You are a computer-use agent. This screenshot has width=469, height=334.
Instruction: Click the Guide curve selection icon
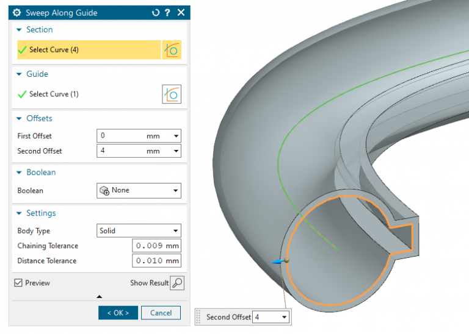pyautogui.click(x=172, y=94)
